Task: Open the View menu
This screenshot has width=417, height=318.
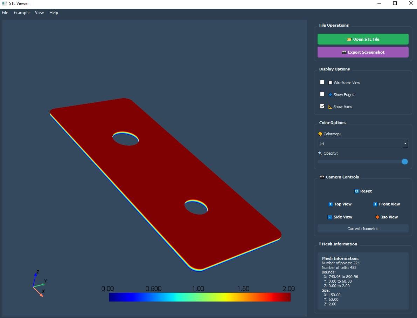Action: click(39, 13)
